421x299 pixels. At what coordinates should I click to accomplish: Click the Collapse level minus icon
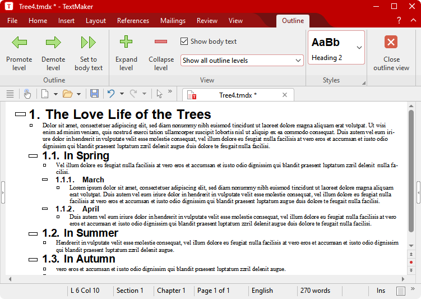161,42
